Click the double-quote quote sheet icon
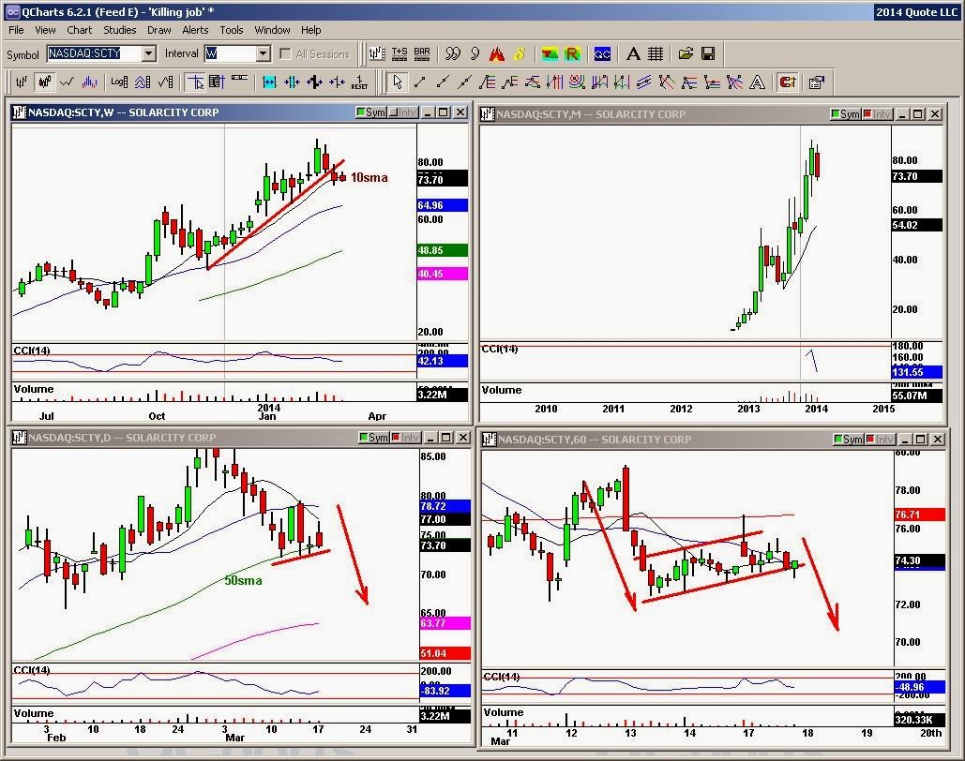The height and width of the screenshot is (761, 965). point(452,54)
